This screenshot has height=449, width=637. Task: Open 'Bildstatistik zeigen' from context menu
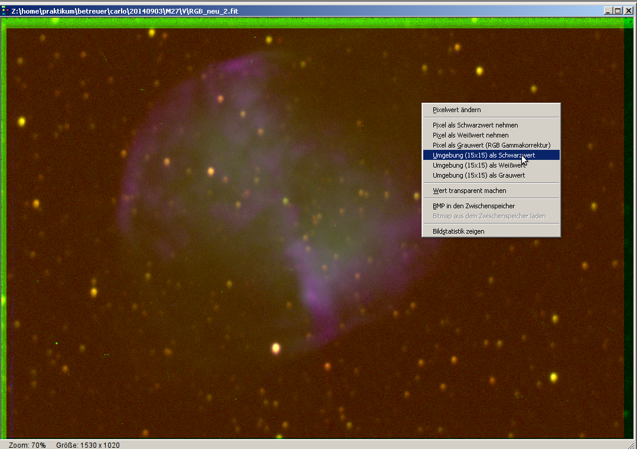point(458,231)
